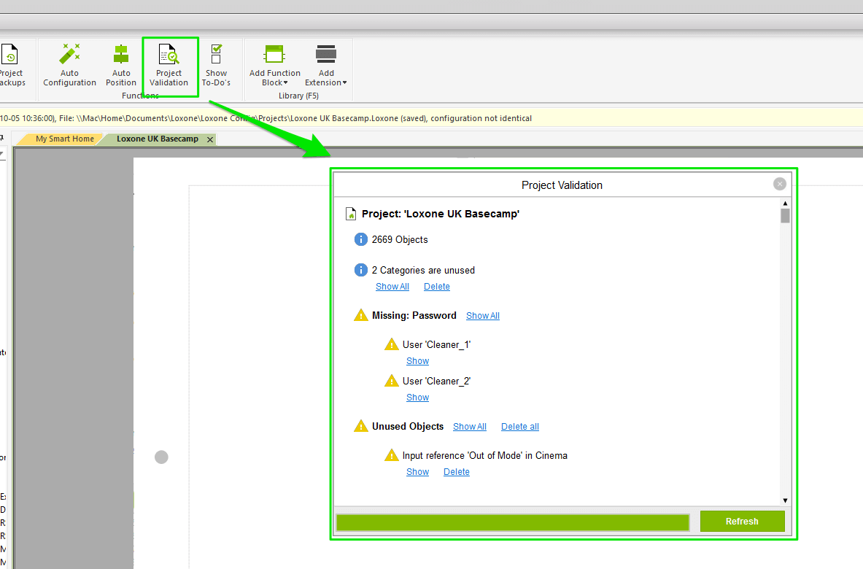Click the Auto Position icon

pos(121,55)
